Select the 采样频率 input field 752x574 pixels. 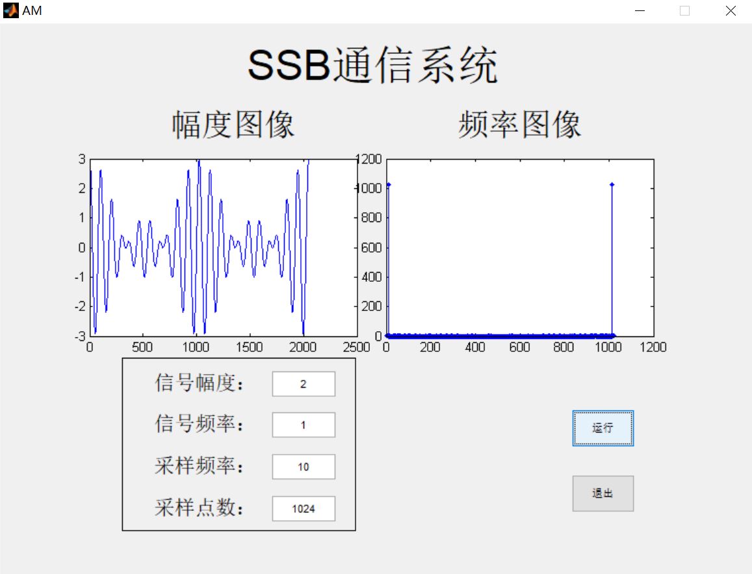coord(303,466)
